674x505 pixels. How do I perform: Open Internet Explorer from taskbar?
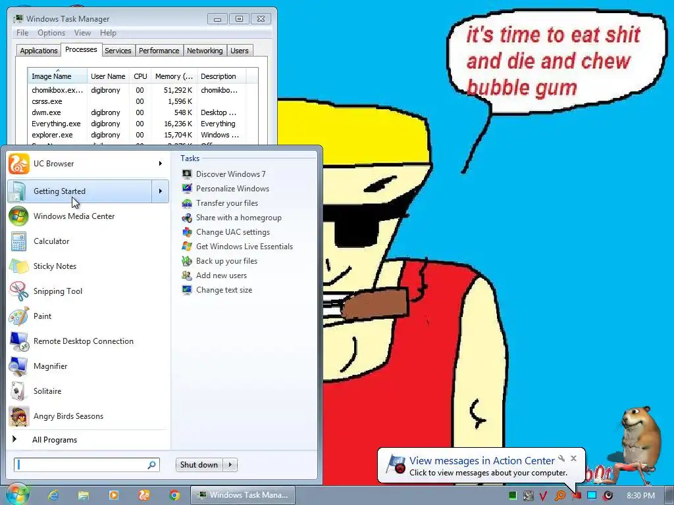pyautogui.click(x=53, y=495)
